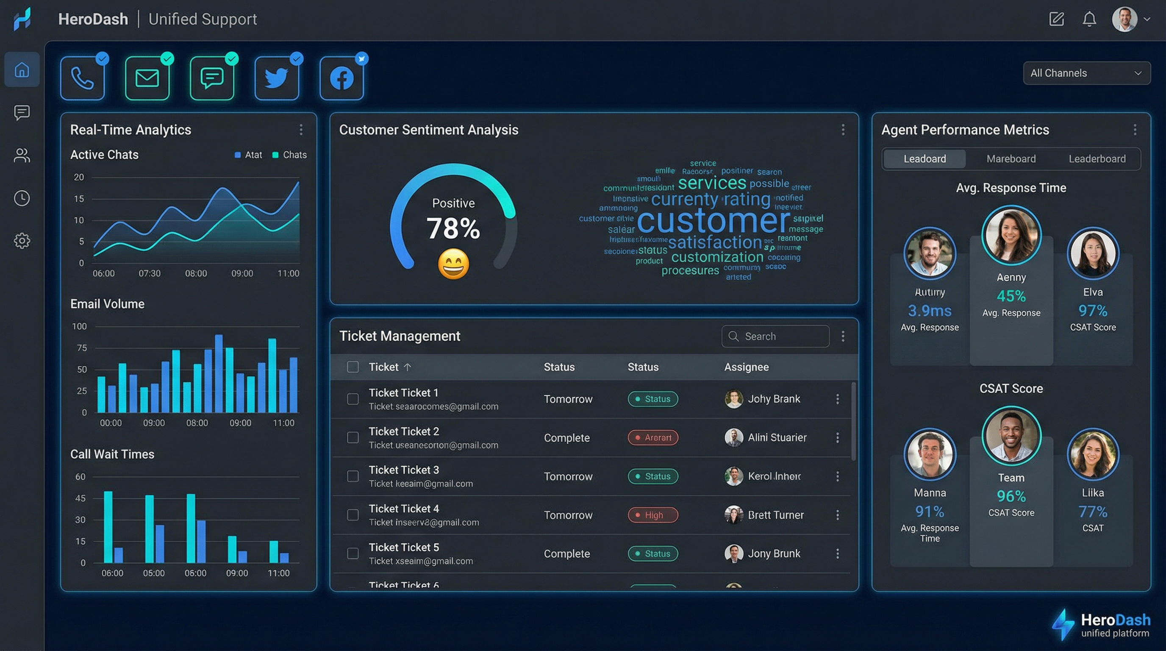
Task: Click the red High status badge
Action: tap(653, 515)
